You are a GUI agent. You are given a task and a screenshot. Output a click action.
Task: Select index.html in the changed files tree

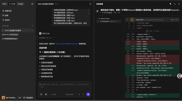tap(109, 21)
